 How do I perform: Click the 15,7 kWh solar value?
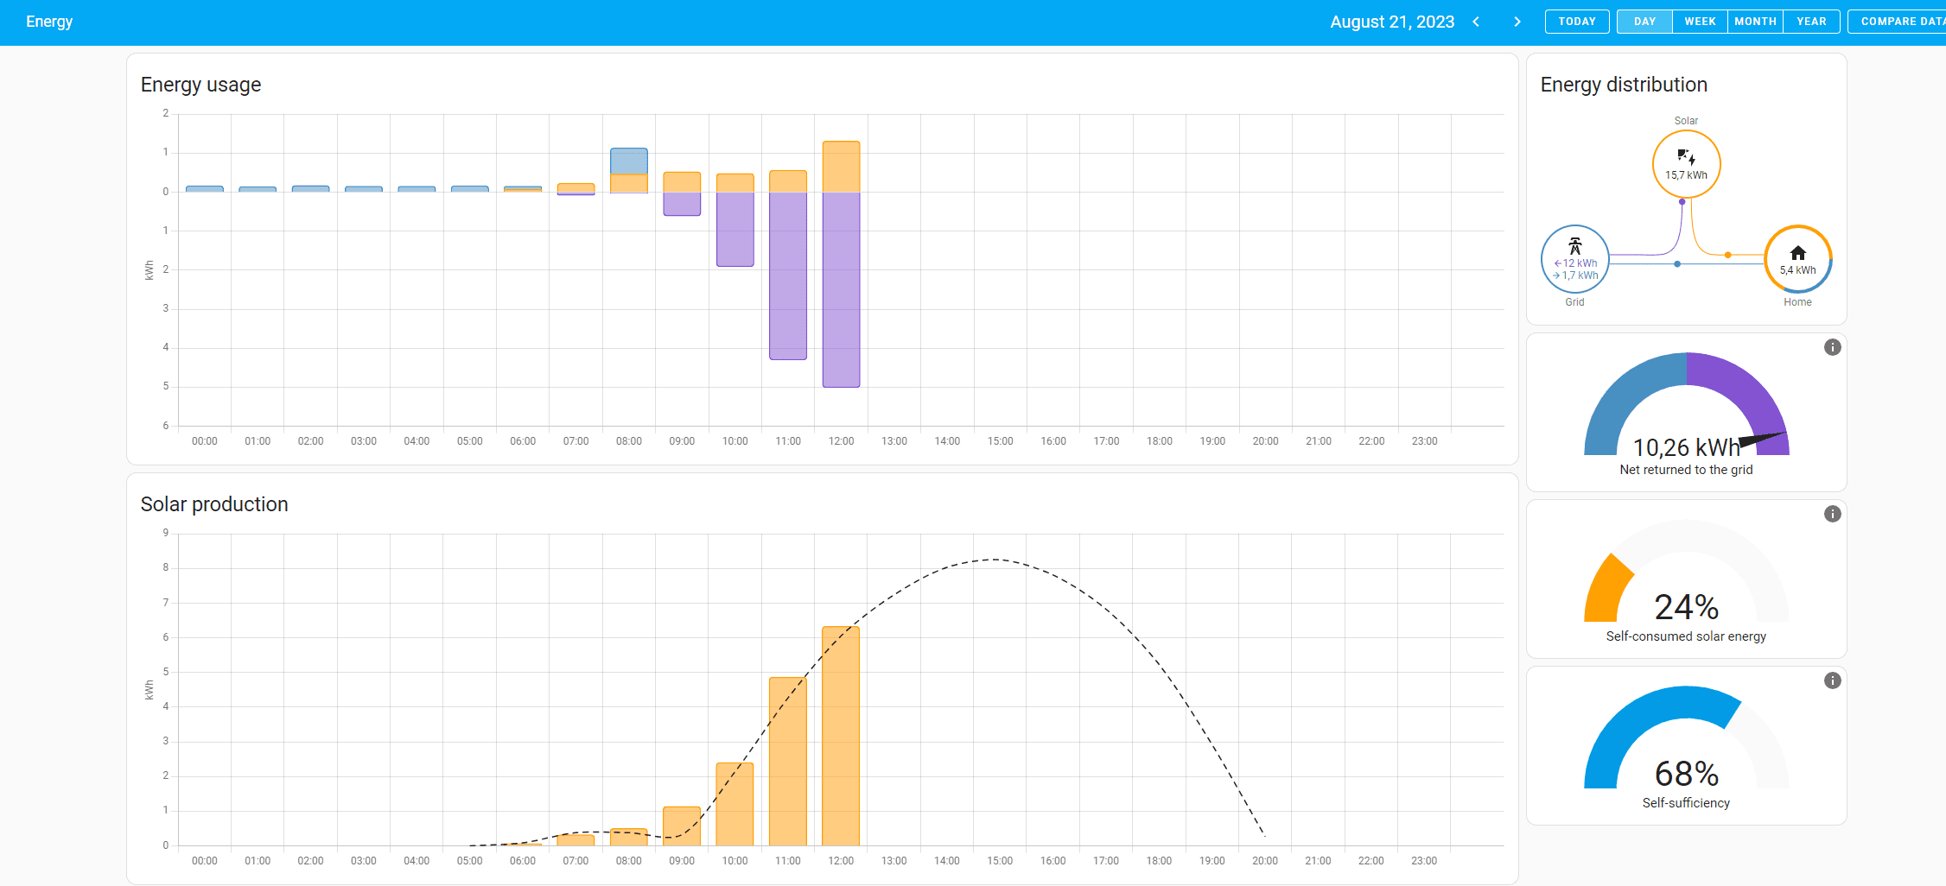pos(1686,175)
